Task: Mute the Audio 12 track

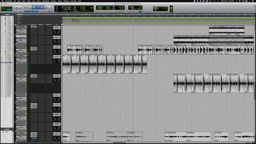Action: [25, 77]
